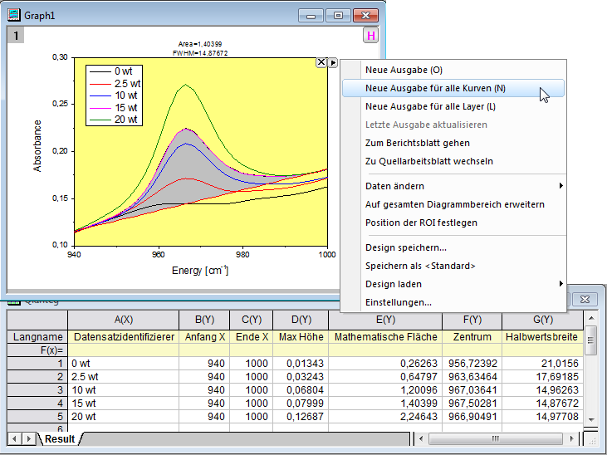Click the Graph1 window icon

(x=14, y=15)
